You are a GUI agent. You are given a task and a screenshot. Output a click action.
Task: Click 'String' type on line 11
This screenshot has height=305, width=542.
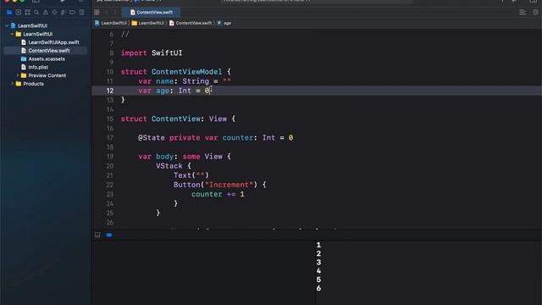(x=196, y=81)
